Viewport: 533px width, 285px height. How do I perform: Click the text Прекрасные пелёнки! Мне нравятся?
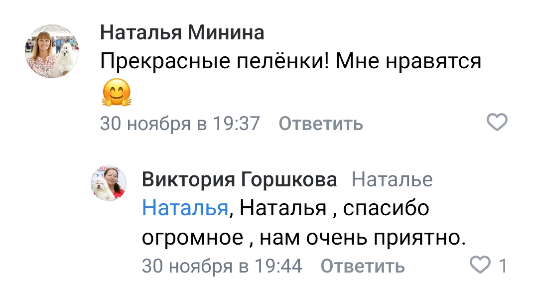tap(290, 62)
